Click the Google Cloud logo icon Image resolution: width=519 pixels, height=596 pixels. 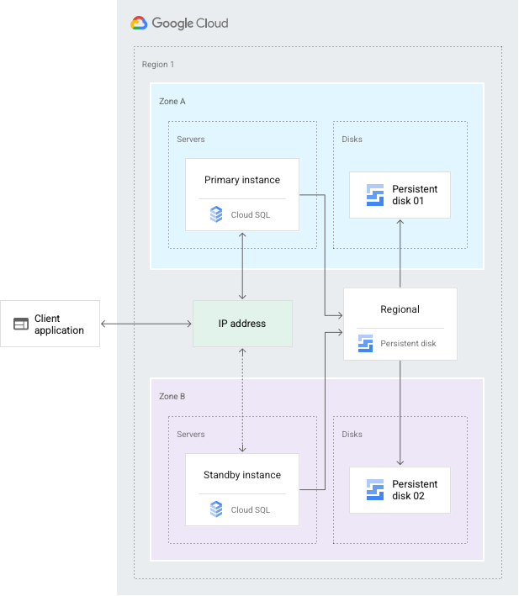139,24
